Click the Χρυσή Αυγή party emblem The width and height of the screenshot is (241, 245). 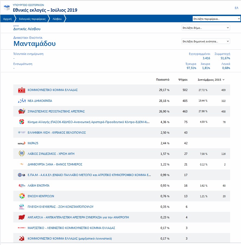click(21, 154)
